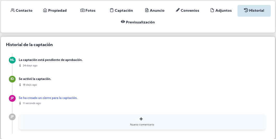Select the "Se activó la captación" history entry
This screenshot has width=276, height=139.
click(x=35, y=79)
